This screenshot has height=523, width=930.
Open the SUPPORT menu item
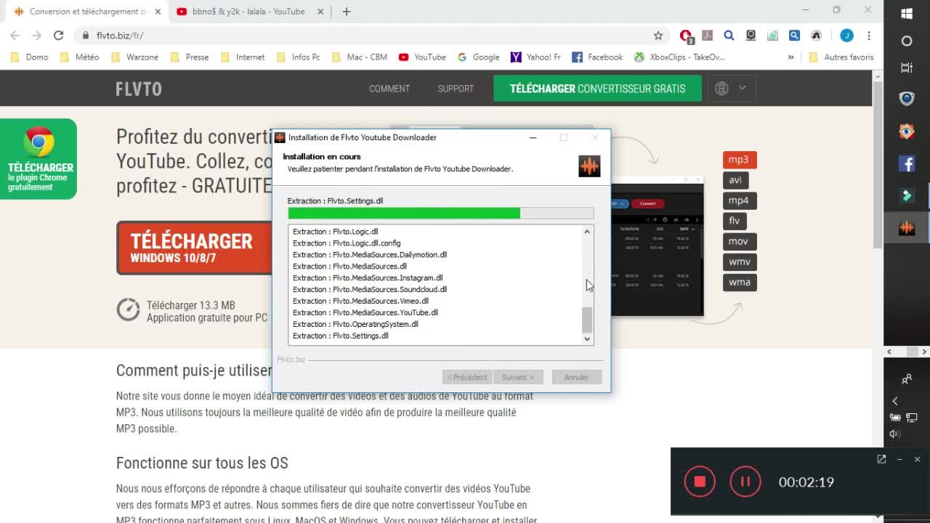[x=456, y=89]
